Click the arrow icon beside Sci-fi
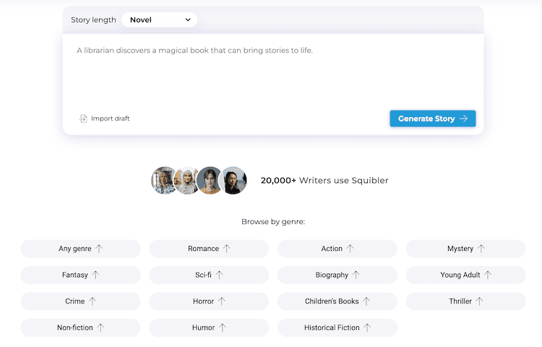 [x=219, y=275]
